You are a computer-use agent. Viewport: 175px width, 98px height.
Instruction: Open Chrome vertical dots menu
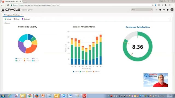click(x=173, y=5)
